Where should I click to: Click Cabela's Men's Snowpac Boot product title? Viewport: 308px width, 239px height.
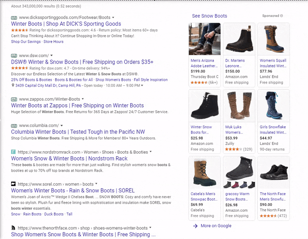pos(204,196)
